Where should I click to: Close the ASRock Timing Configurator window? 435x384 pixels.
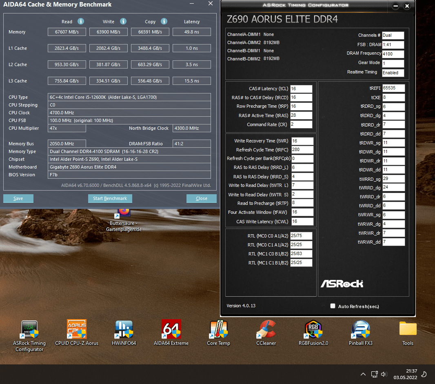click(407, 6)
